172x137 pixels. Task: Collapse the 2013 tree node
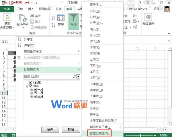pyautogui.click(x=27, y=86)
